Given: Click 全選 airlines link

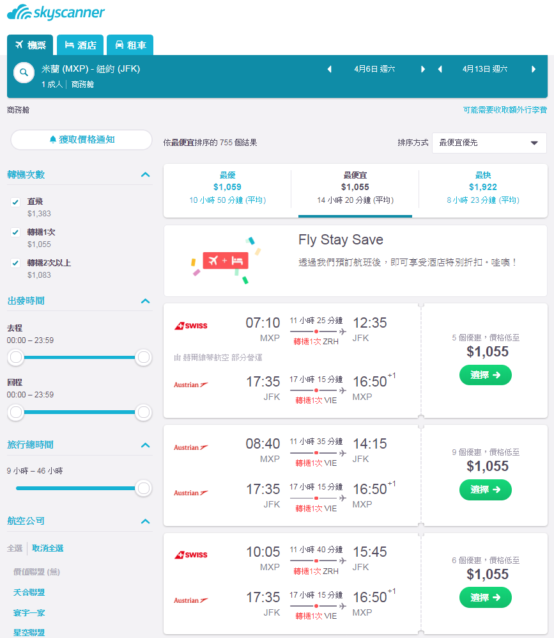Looking at the screenshot, I should coord(15,548).
